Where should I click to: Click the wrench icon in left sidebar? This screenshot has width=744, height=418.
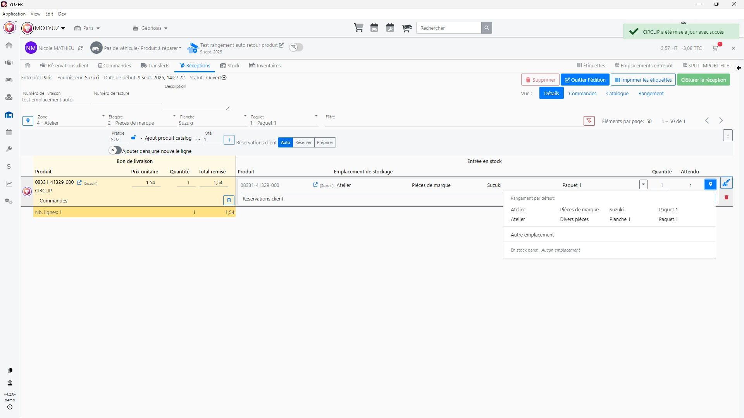pos(9,149)
